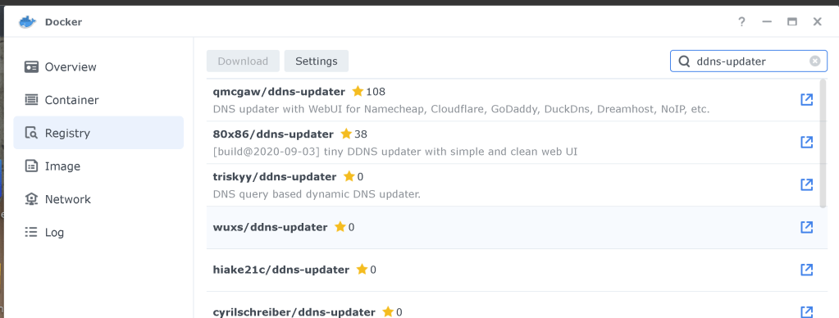Click the greyed-out Download button

[243, 61]
